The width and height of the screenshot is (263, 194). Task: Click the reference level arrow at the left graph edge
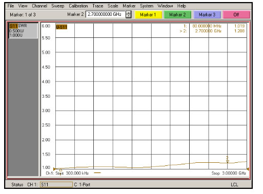(54, 169)
